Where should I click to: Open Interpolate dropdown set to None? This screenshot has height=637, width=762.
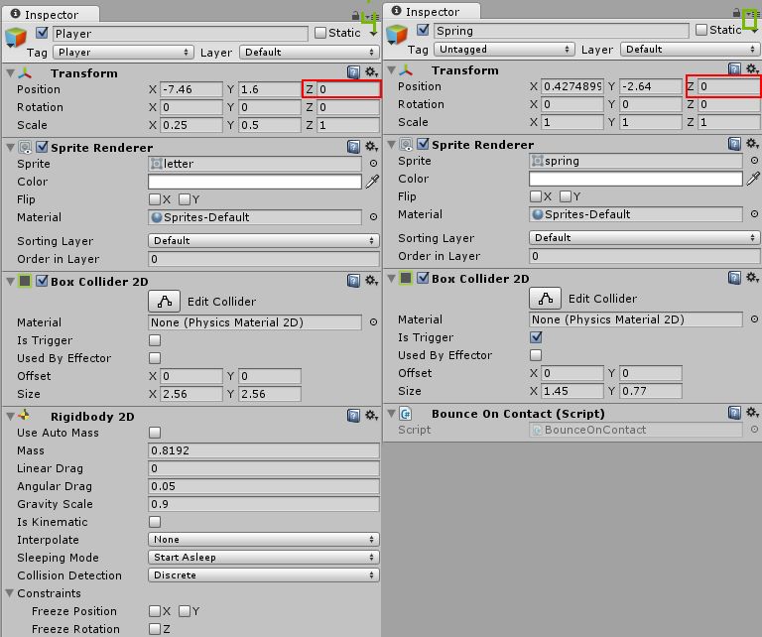tap(263, 540)
